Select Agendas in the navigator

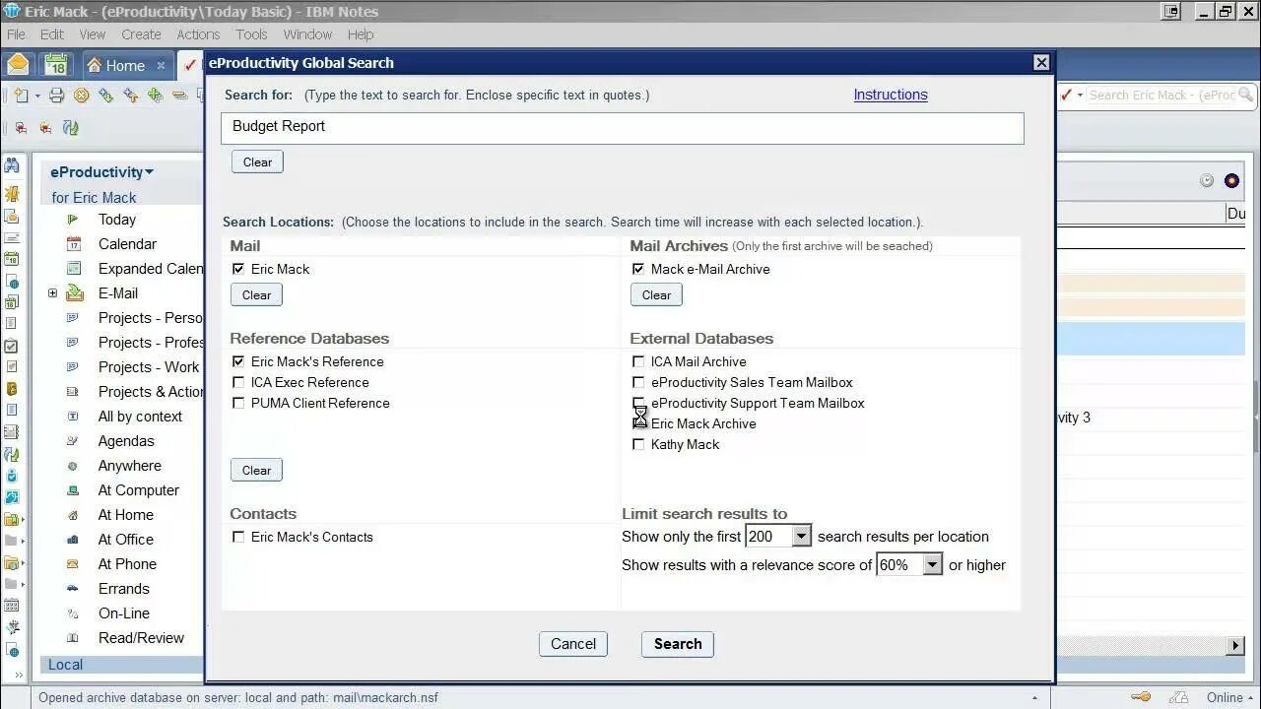pyautogui.click(x=126, y=441)
